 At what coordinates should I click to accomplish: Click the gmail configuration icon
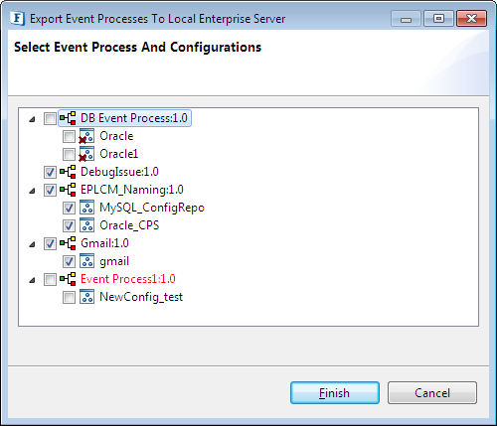click(x=87, y=261)
